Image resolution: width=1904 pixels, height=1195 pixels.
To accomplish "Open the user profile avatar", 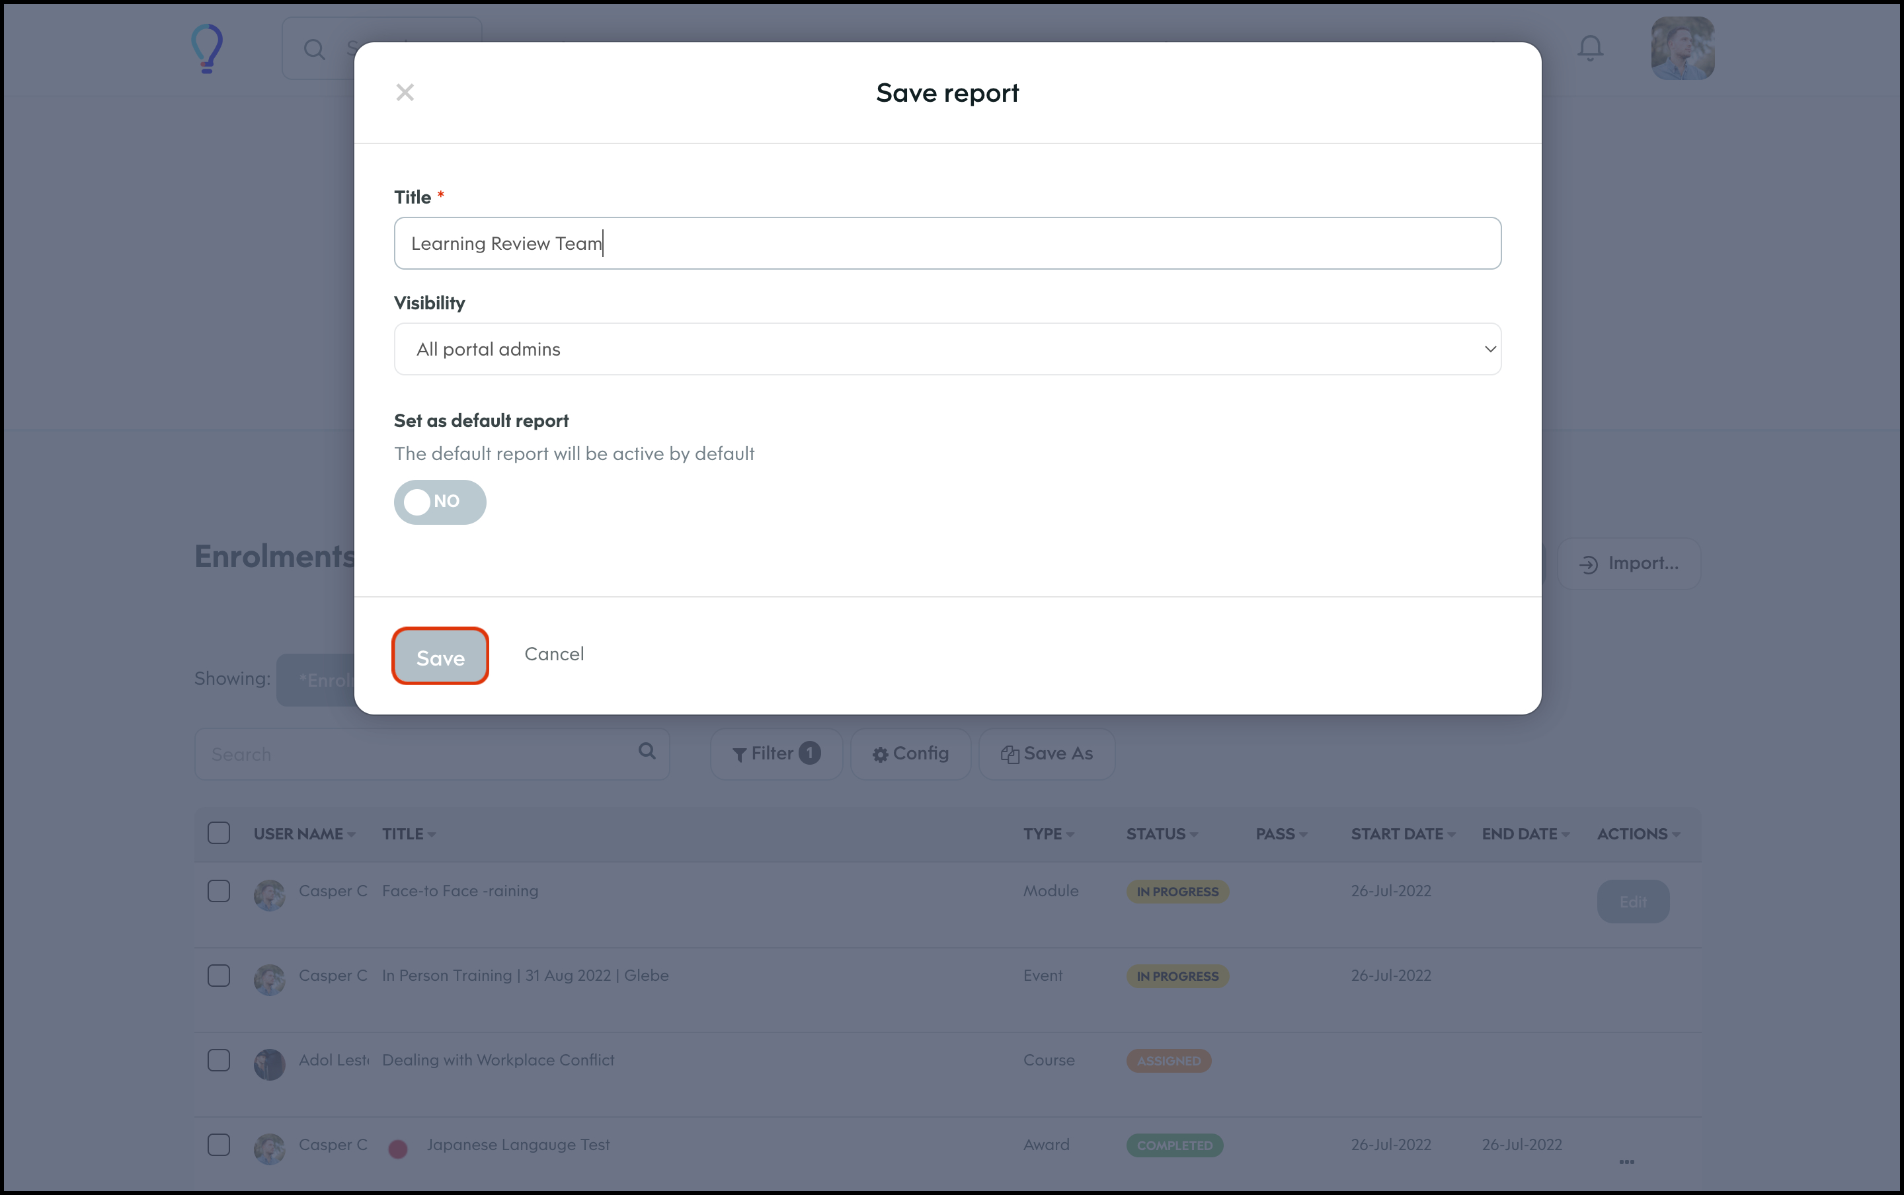I will pyautogui.click(x=1682, y=48).
